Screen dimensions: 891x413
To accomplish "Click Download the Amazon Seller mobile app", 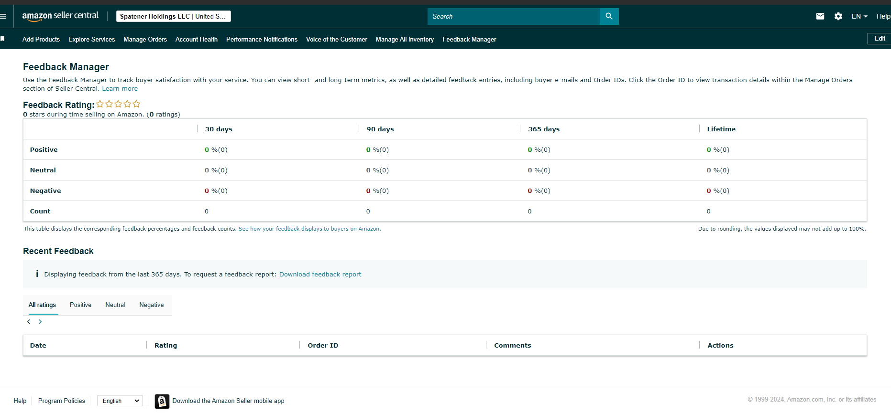I will tap(229, 401).
